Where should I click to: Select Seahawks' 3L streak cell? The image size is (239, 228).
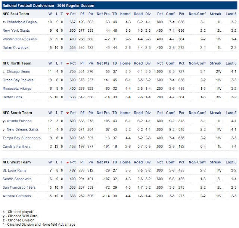(x=219, y=179)
